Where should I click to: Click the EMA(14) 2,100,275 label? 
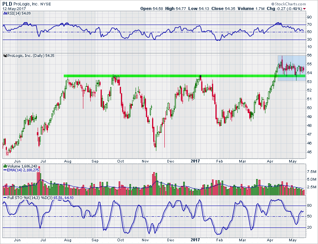(x=23, y=170)
